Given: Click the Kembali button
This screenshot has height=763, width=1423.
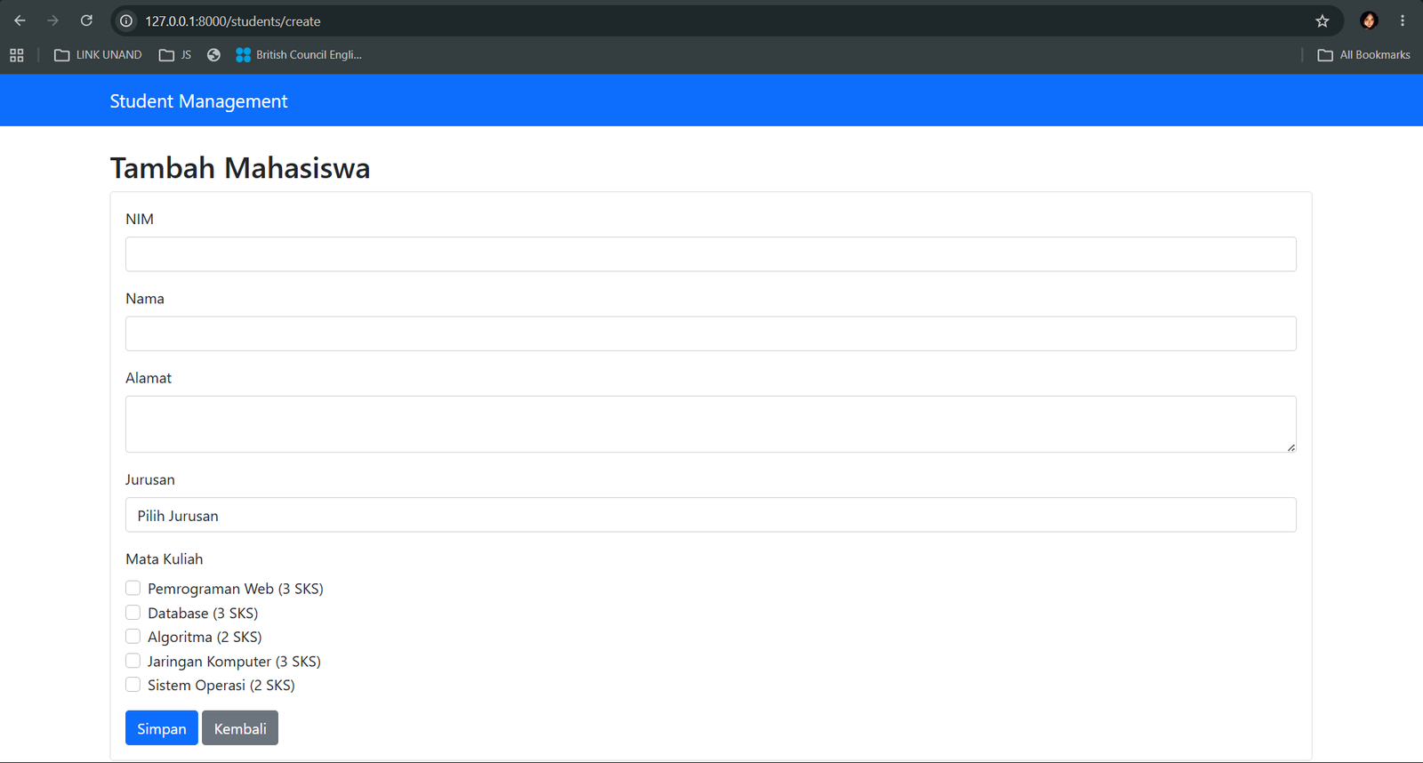Looking at the screenshot, I should [240, 728].
